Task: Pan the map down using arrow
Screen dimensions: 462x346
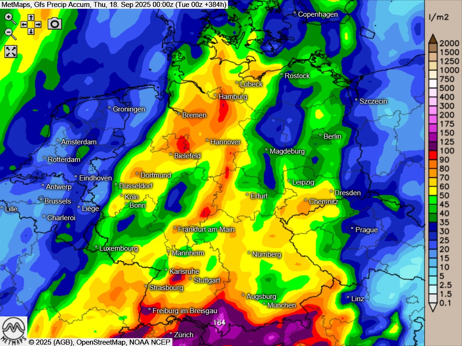Action: [x=31, y=31]
